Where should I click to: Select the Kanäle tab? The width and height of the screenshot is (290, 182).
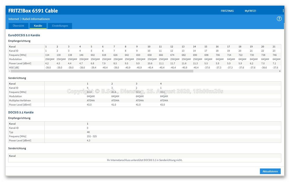pyautogui.click(x=38, y=26)
